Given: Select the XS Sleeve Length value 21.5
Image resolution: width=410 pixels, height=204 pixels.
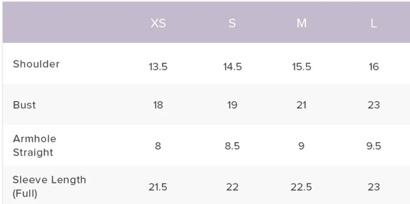Looking at the screenshot, I should click(158, 187).
